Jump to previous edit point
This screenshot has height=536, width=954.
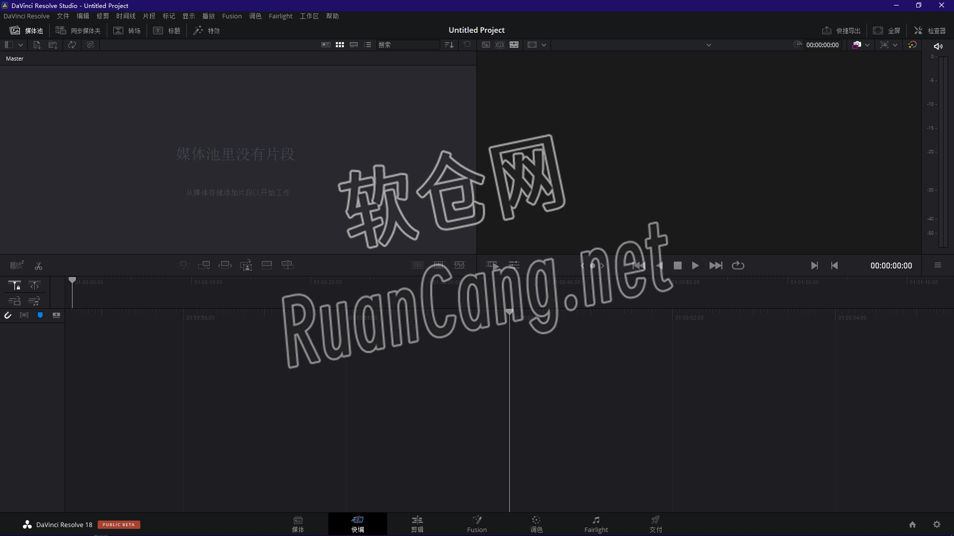tap(835, 266)
